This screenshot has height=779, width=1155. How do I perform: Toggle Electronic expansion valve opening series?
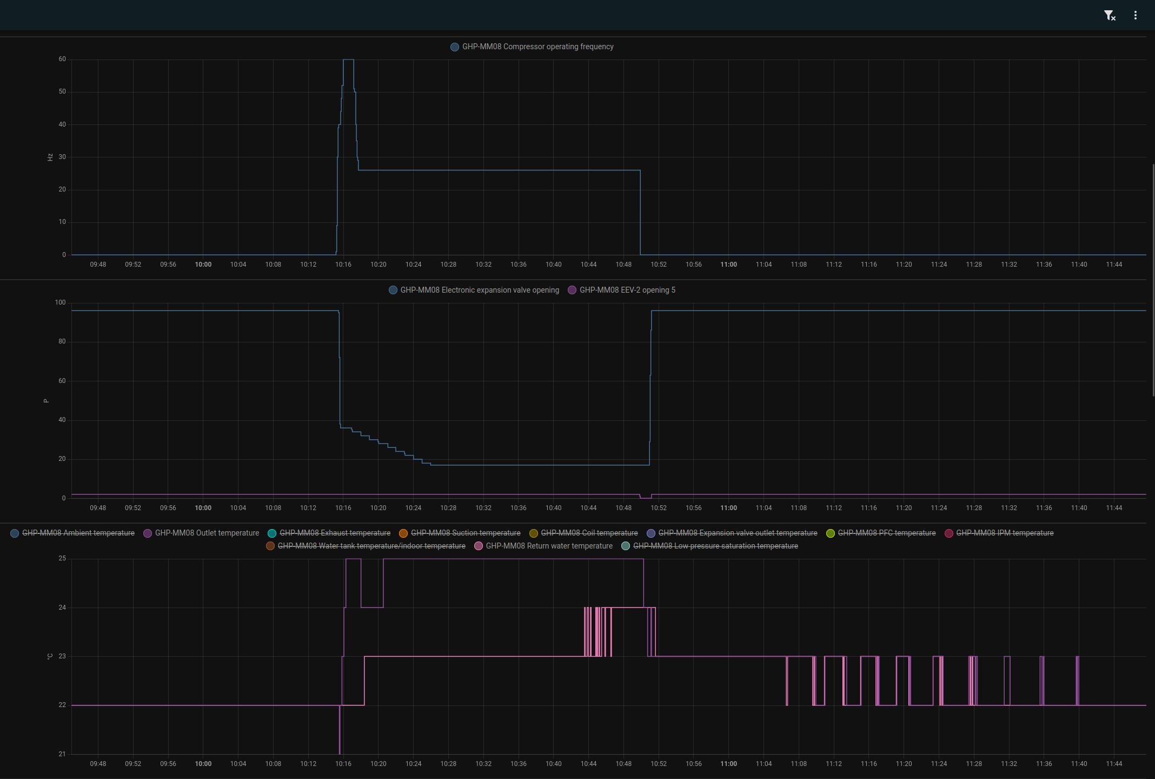click(479, 291)
